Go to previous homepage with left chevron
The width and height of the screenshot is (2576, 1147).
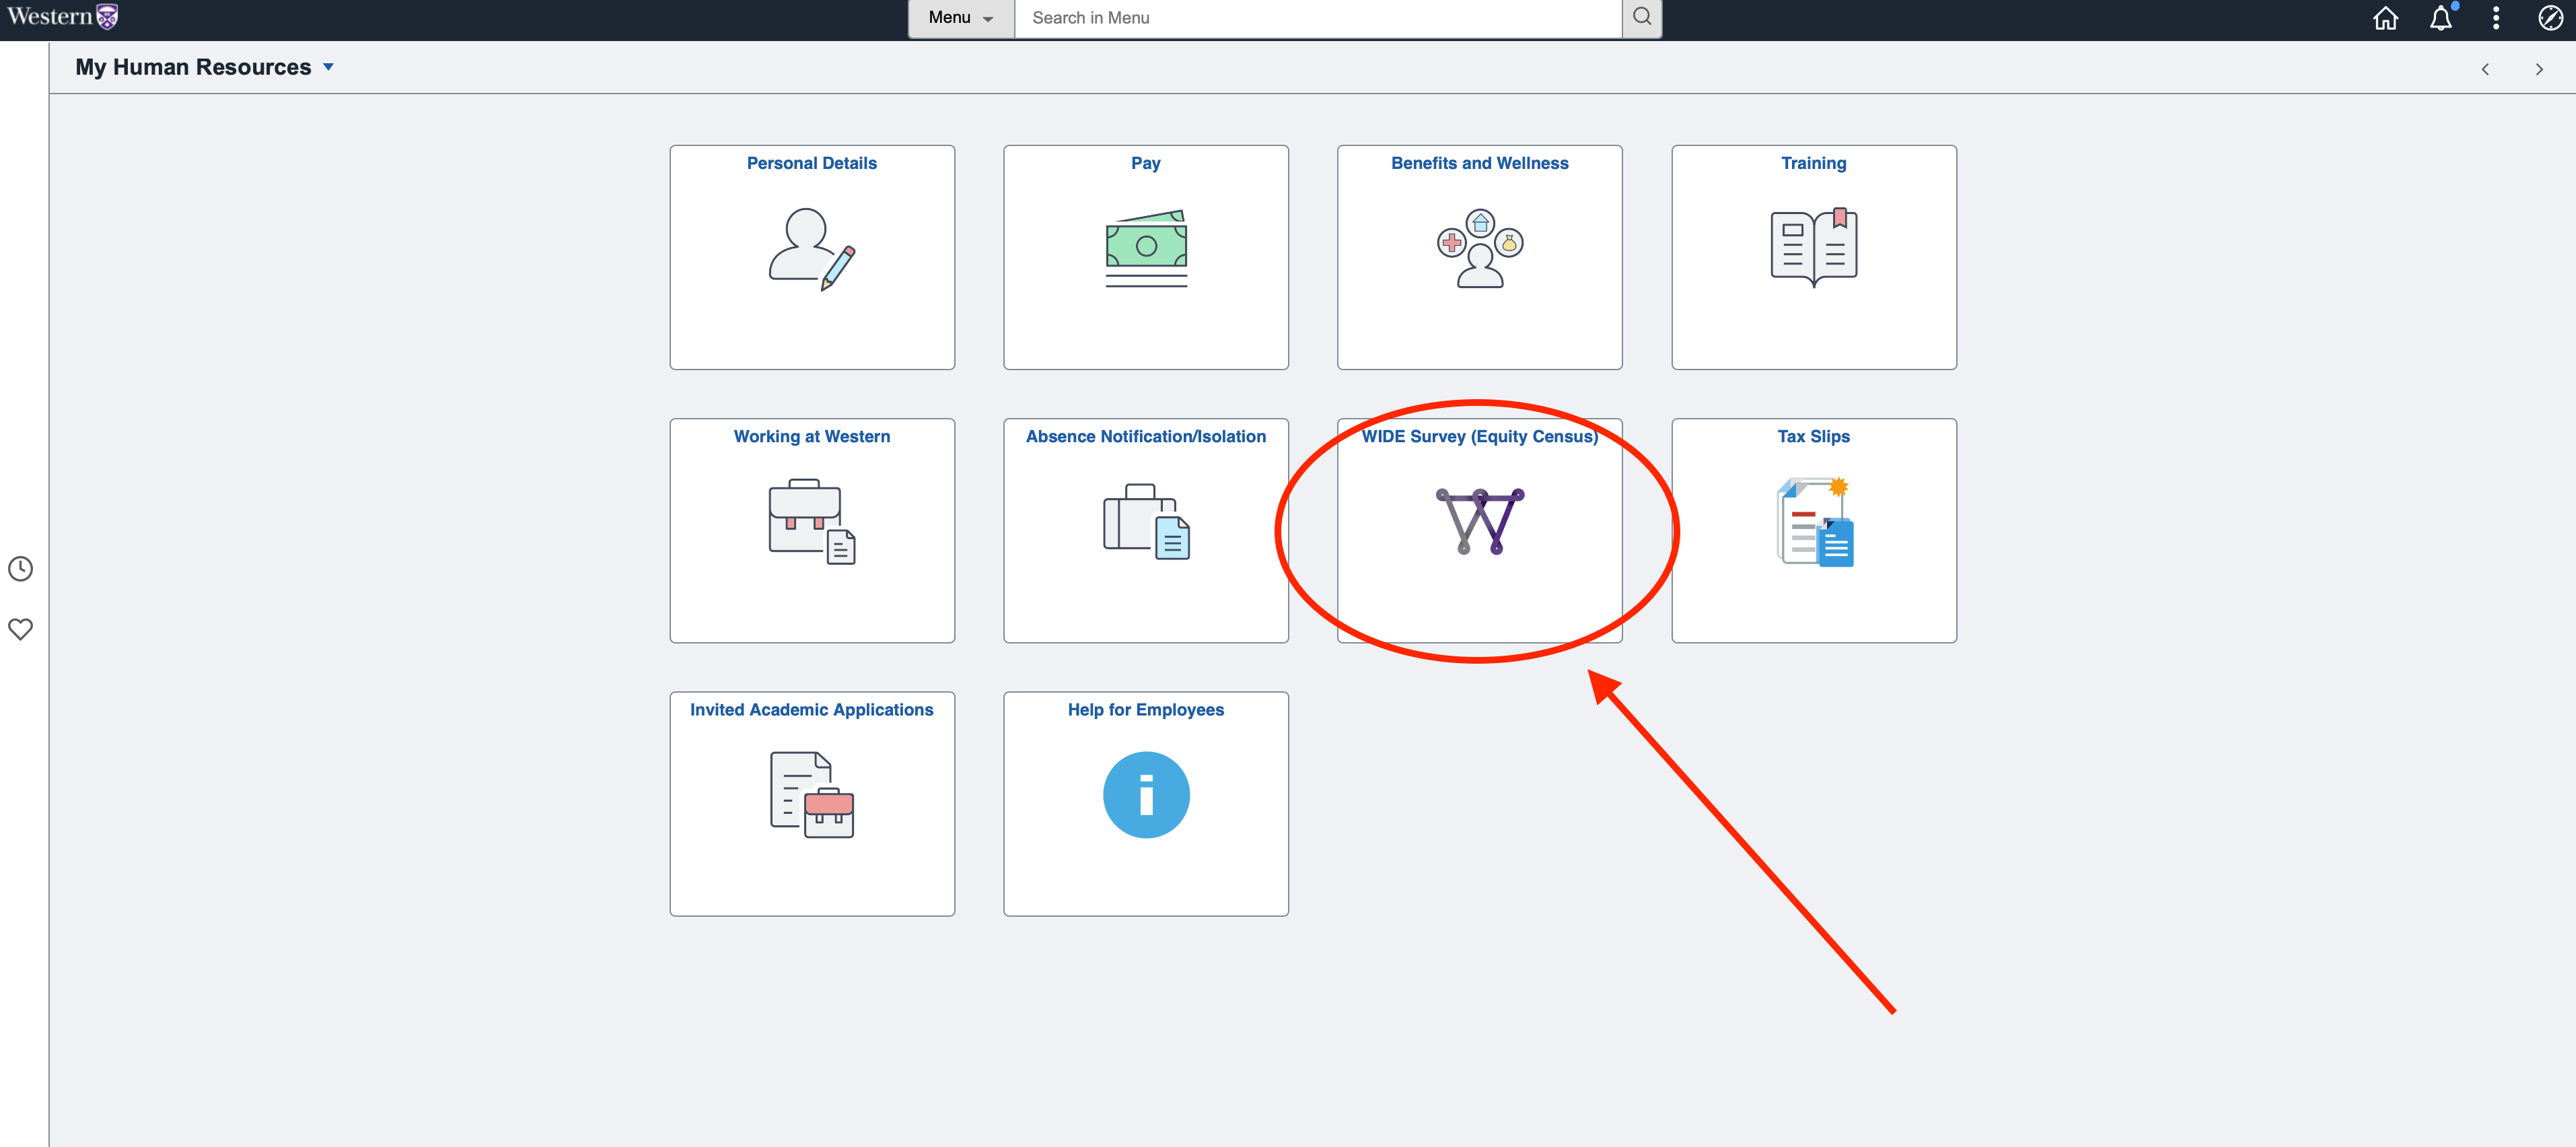coord(2485,69)
